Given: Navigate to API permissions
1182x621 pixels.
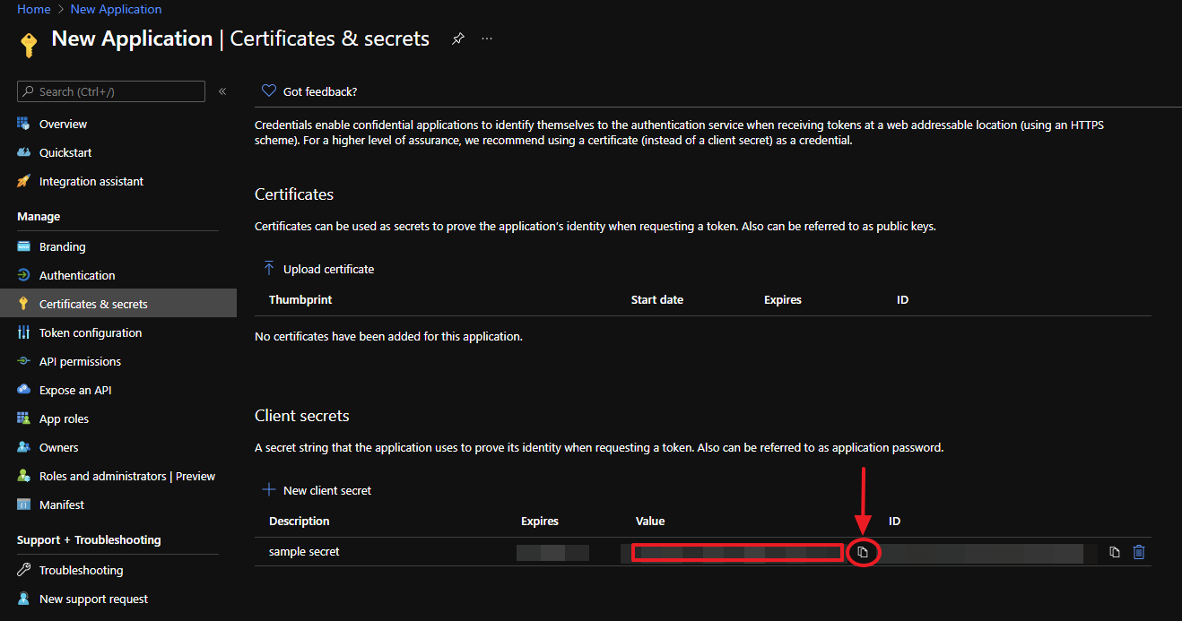Looking at the screenshot, I should coord(80,361).
